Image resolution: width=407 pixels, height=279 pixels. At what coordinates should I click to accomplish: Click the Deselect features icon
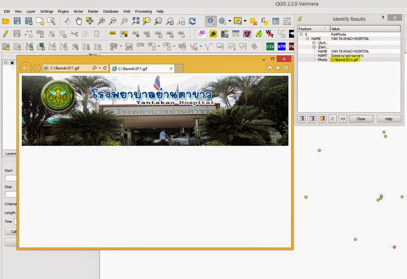[x=253, y=21]
